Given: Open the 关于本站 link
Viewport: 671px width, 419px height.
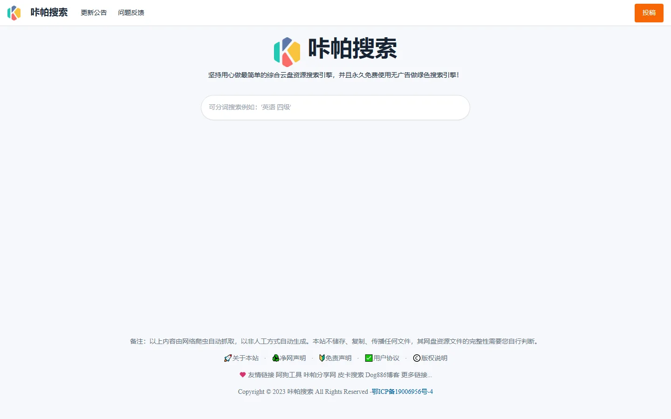Looking at the screenshot, I should pyautogui.click(x=246, y=358).
